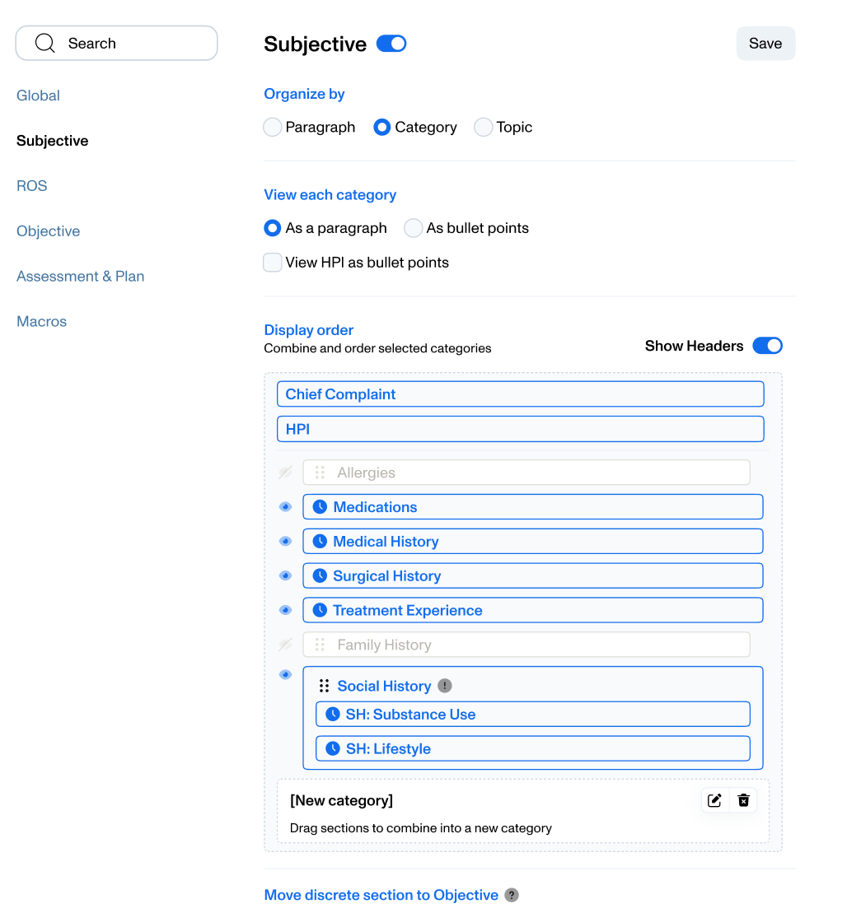This screenshot has height=913, width=847.
Task: Click the SH: Lifestyle label
Action: coord(388,748)
